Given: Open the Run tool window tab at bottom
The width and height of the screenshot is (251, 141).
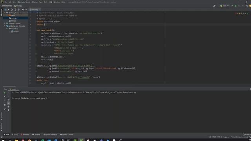Looking at the screenshot, I should coord(7,134).
